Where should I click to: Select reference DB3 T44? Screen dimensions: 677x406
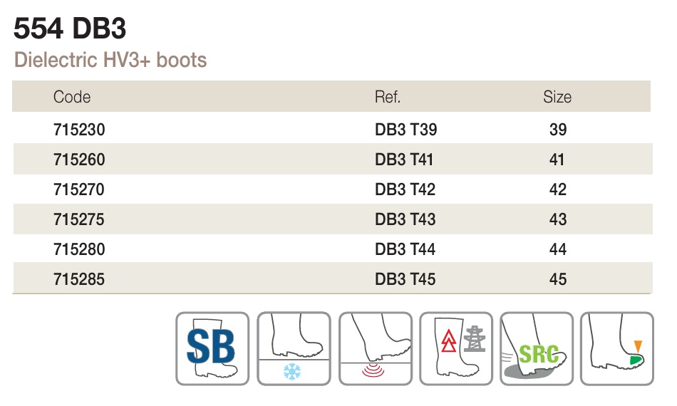point(405,249)
